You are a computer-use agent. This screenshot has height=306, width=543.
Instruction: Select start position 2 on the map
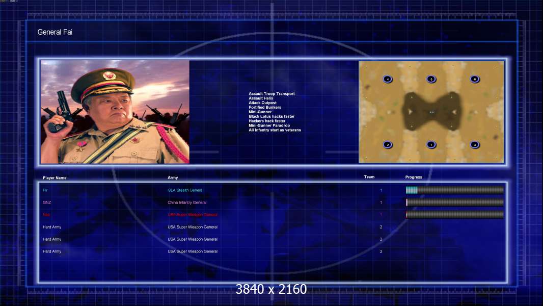[388, 144]
